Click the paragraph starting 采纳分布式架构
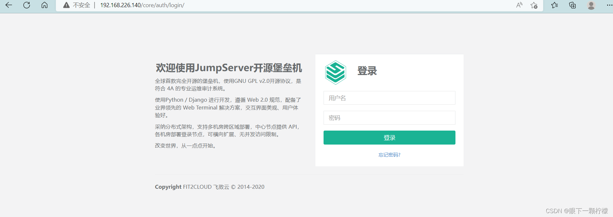The width and height of the screenshot is (613, 217). 228,131
